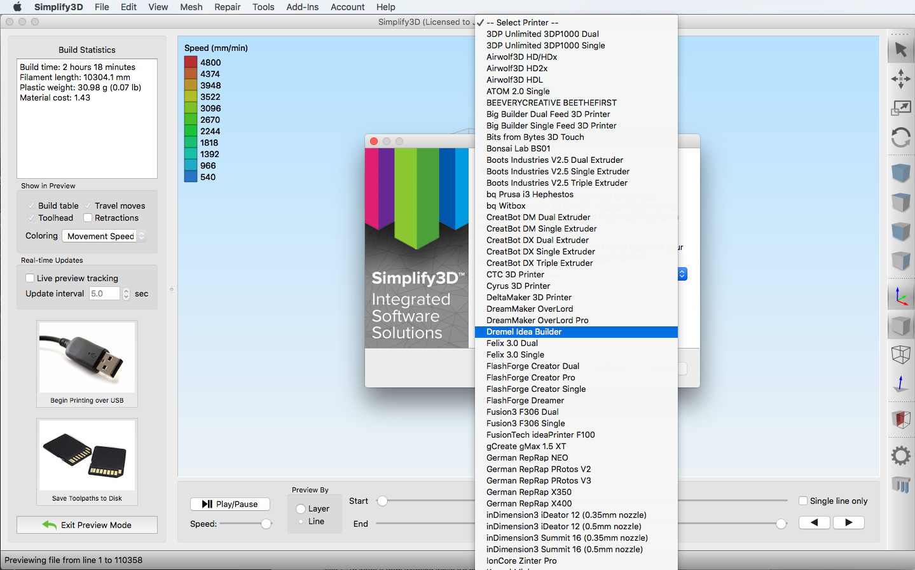Open the Repair menu
Image resolution: width=915 pixels, height=570 pixels.
point(227,7)
